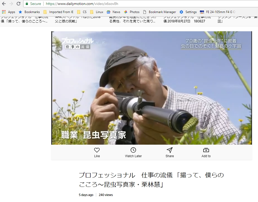Open the Bookmarks star shortcut
258x202 pixels.
29,12
